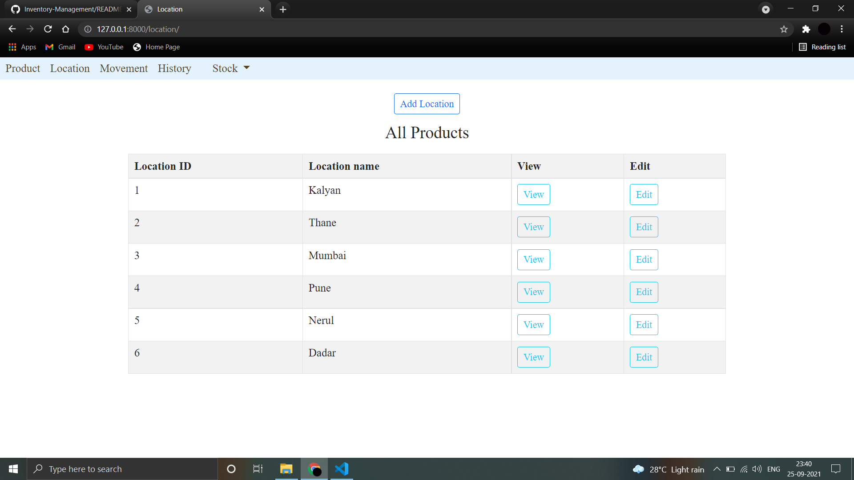Open the browser profile avatar menu
This screenshot has height=480, width=854.
point(824,29)
